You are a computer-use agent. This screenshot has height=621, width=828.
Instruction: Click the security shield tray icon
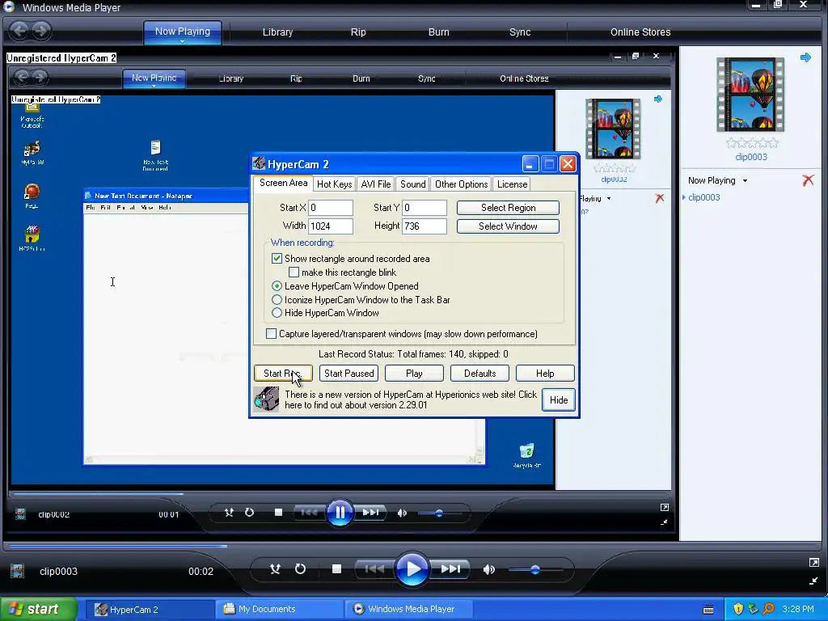coord(738,609)
